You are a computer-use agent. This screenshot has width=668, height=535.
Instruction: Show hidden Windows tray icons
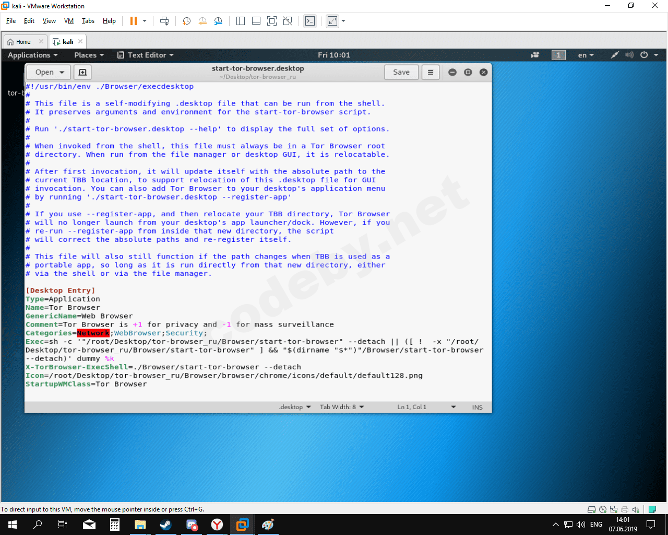(x=555, y=525)
